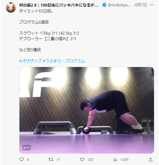
Task: Like the tweet with the heart icon
Action: coord(82,159)
